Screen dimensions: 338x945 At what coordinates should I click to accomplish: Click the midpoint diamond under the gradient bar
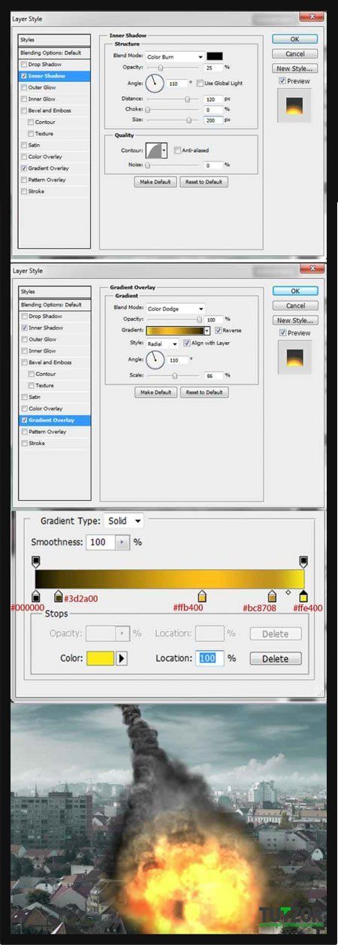288,592
